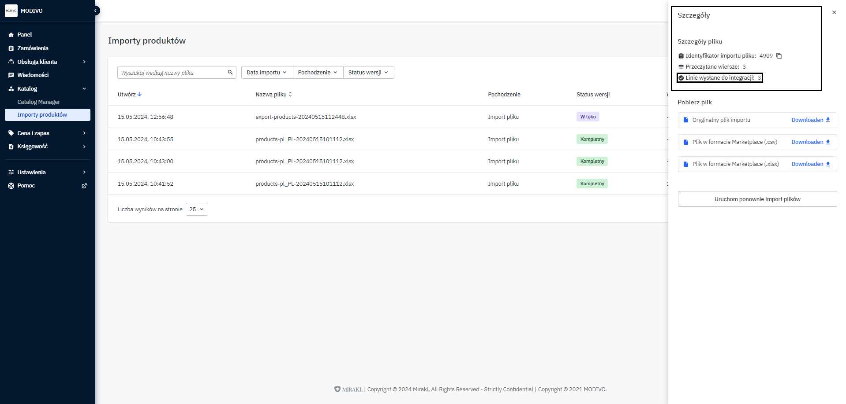Image resolution: width=846 pixels, height=404 pixels.
Task: Close the Szczegóły details panel
Action: [834, 12]
